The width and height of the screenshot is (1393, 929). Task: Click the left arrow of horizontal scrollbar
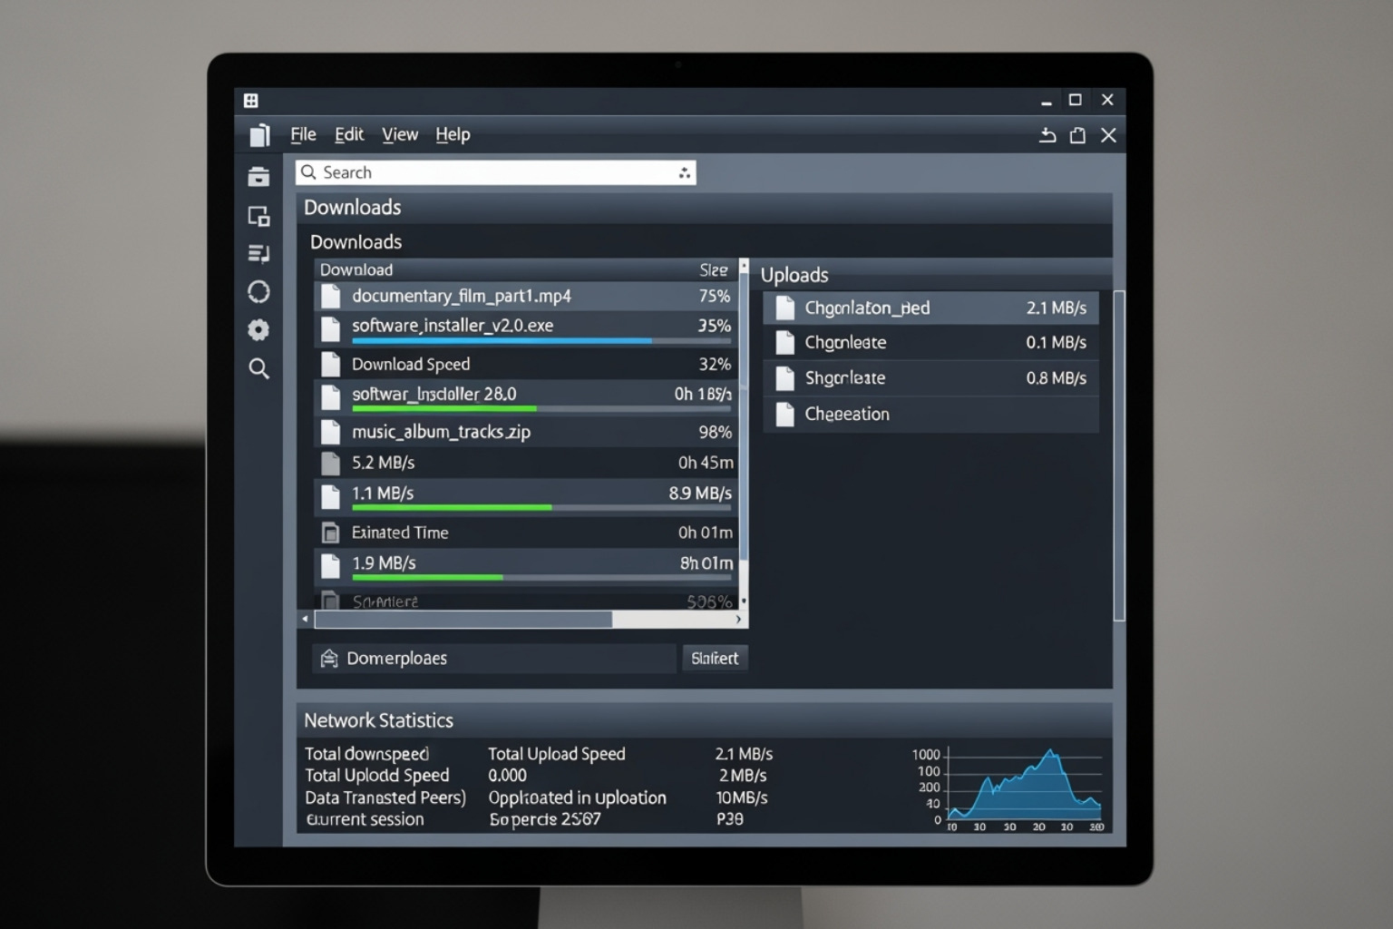(x=306, y=620)
